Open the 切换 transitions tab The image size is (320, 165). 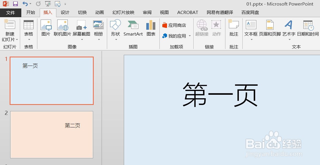[x=82, y=13]
